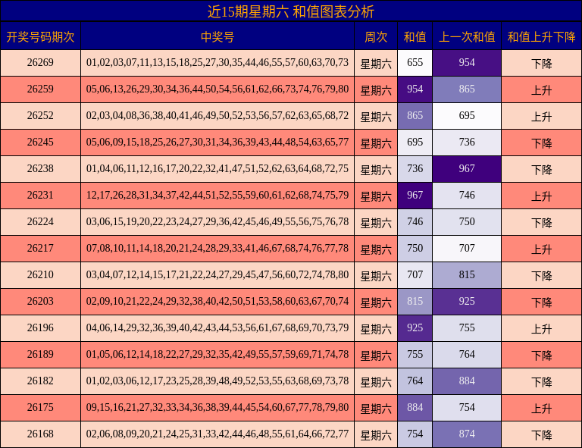Click winning numbers starting 01,04,06,11,12
This screenshot has width=582, height=448.
coord(217,168)
